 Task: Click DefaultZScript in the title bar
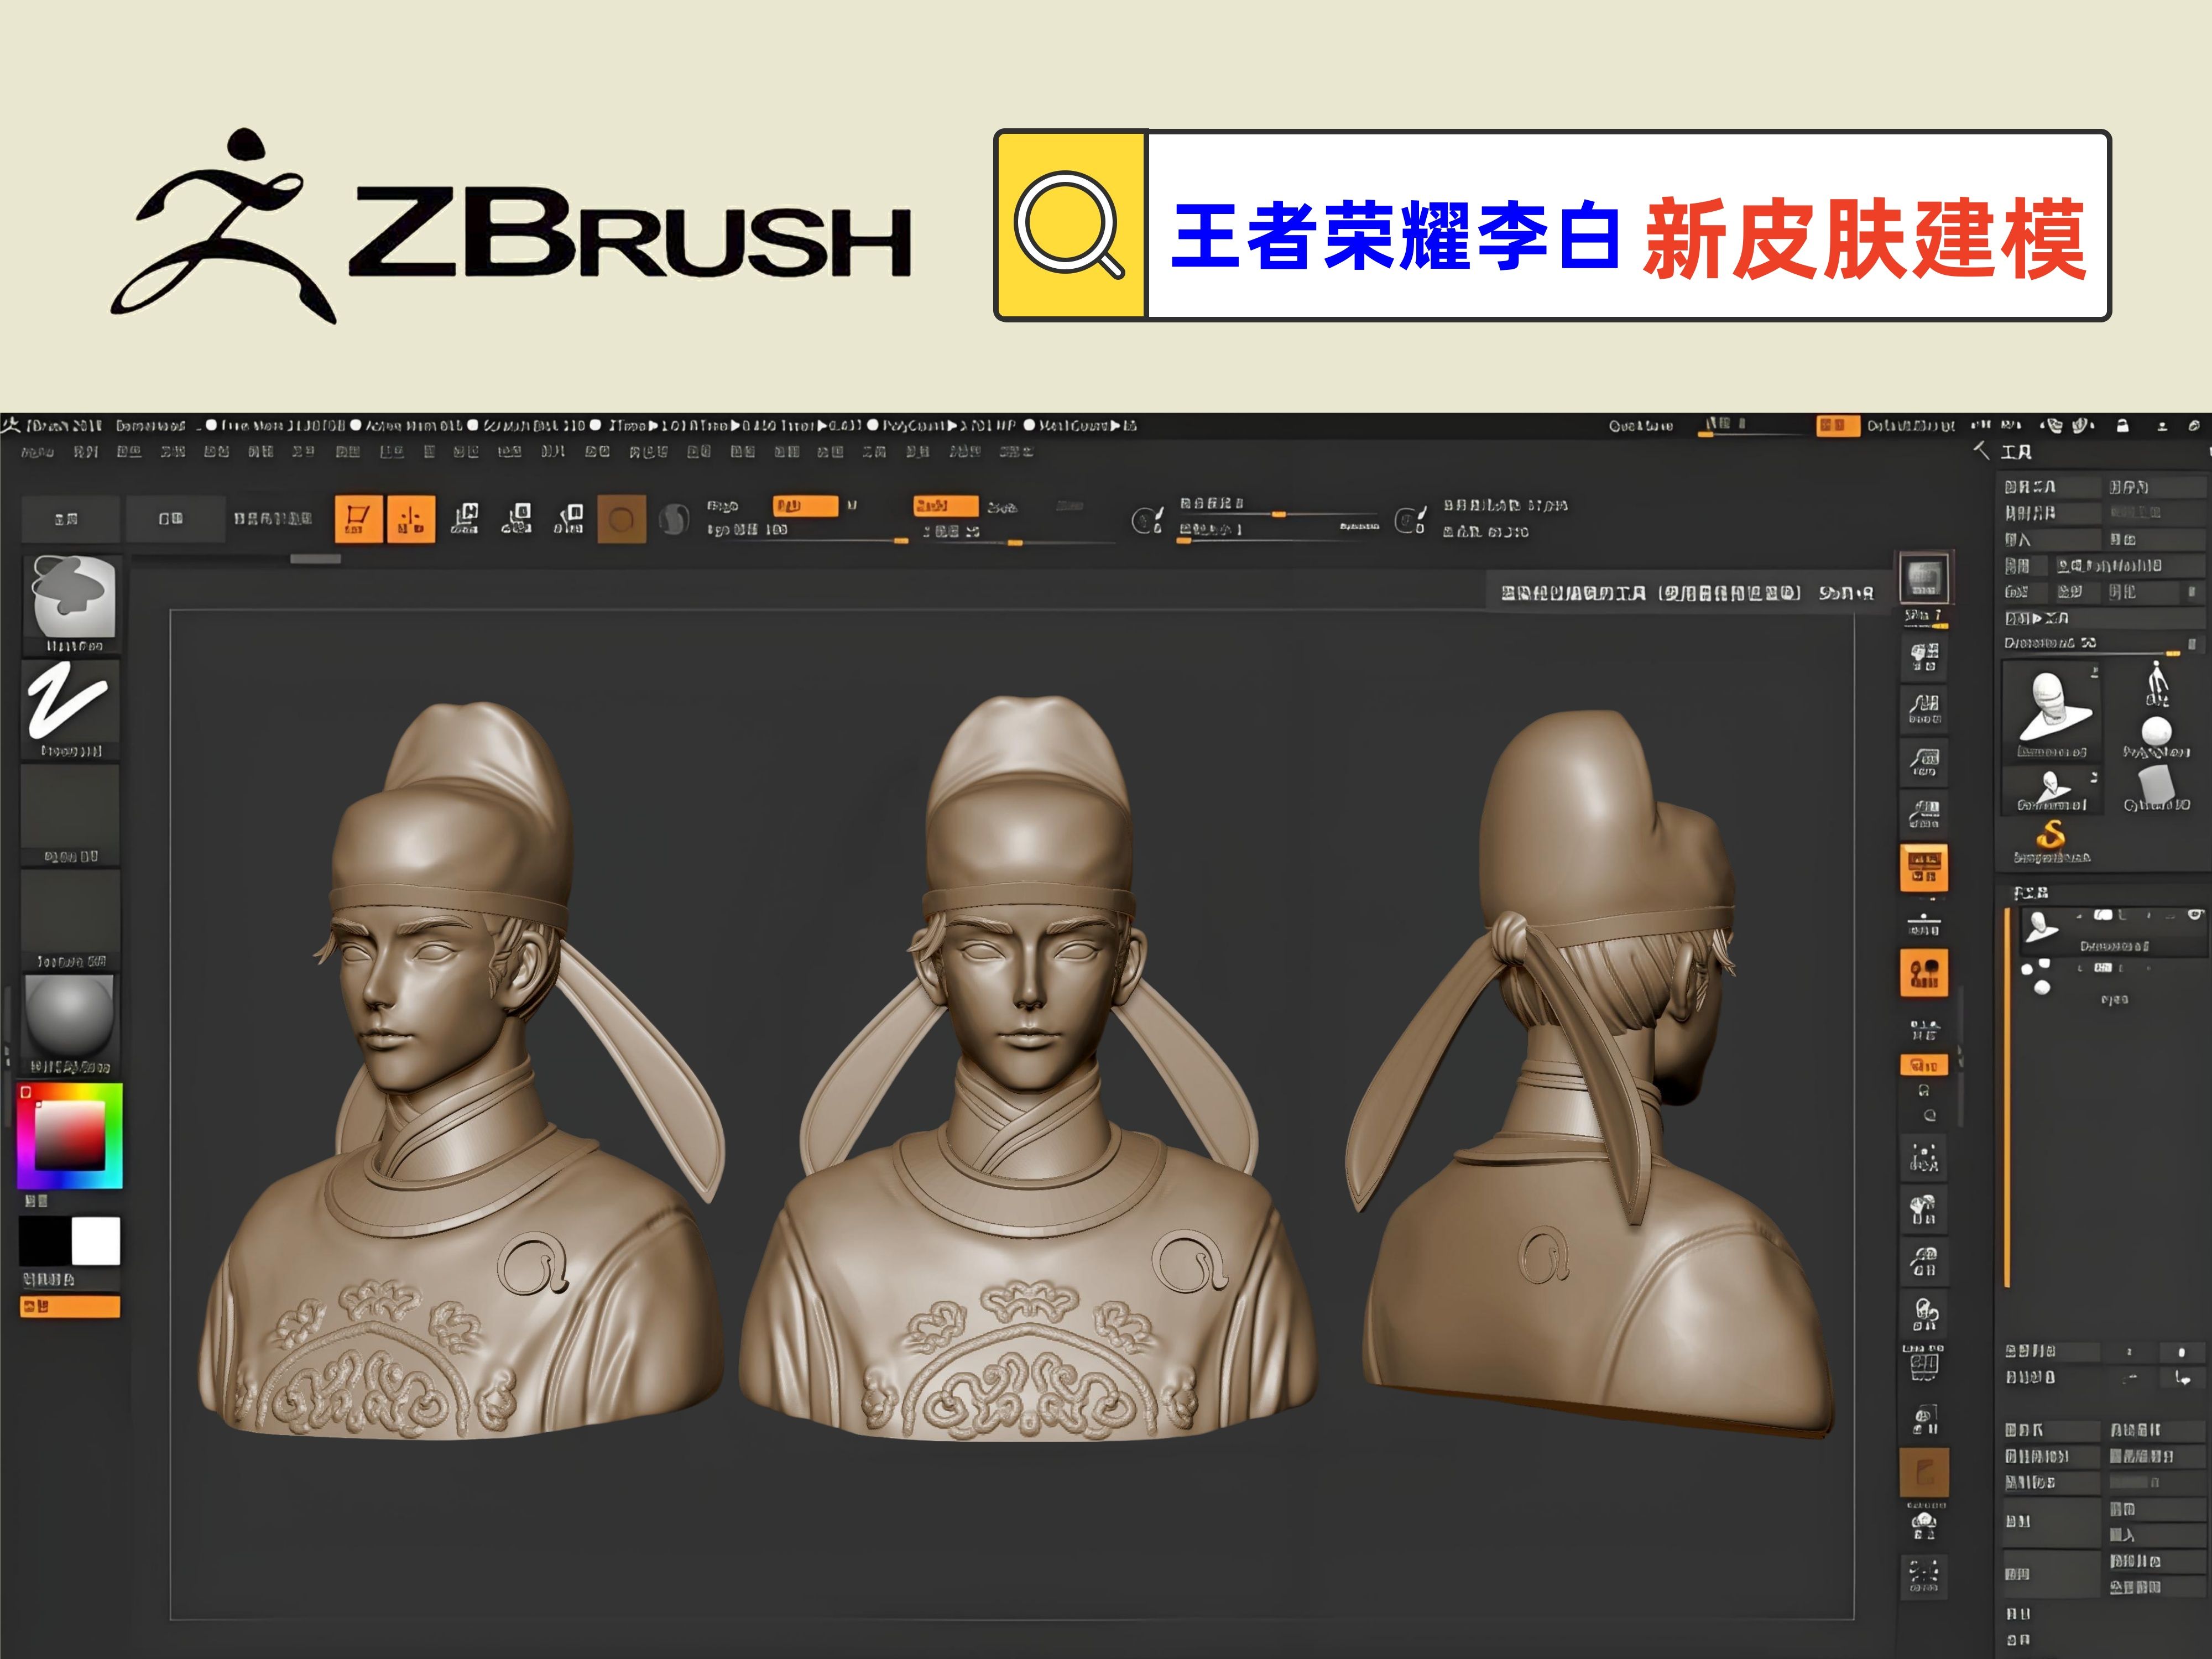[1911, 426]
